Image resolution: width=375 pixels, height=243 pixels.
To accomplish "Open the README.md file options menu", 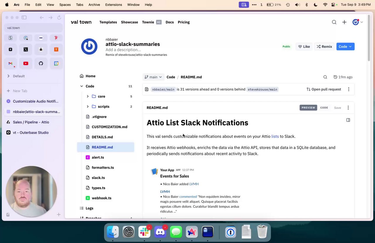I will (348, 108).
